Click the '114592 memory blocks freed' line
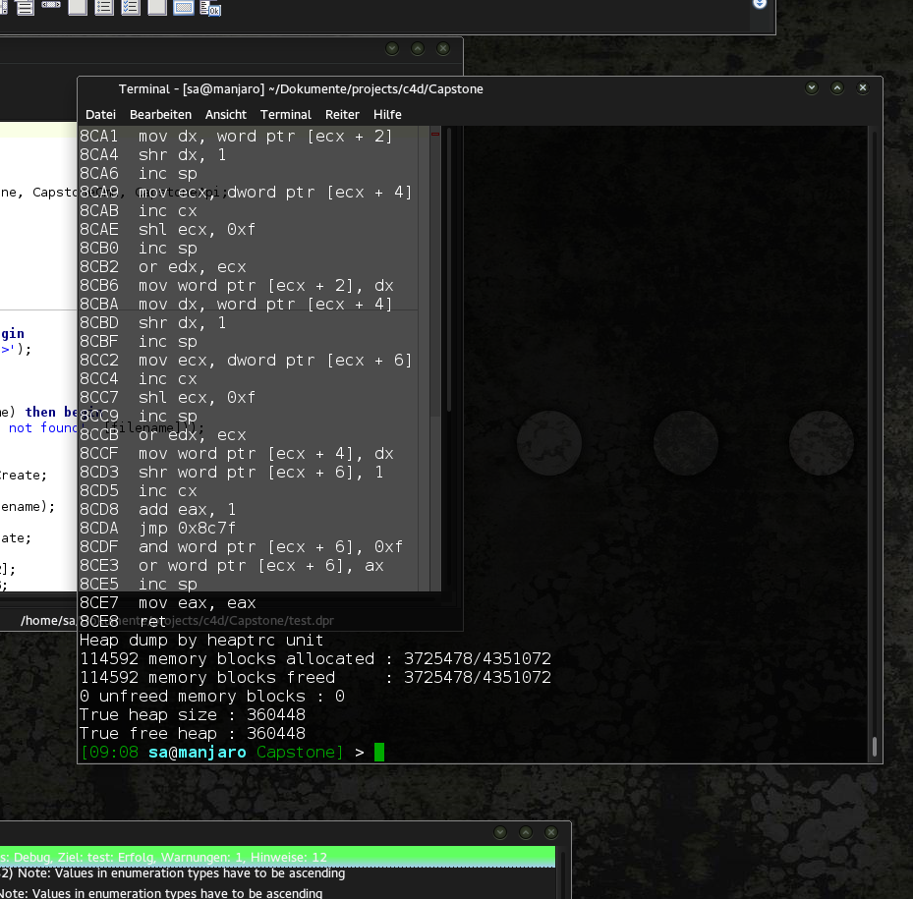This screenshot has height=899, width=913. tap(315, 677)
